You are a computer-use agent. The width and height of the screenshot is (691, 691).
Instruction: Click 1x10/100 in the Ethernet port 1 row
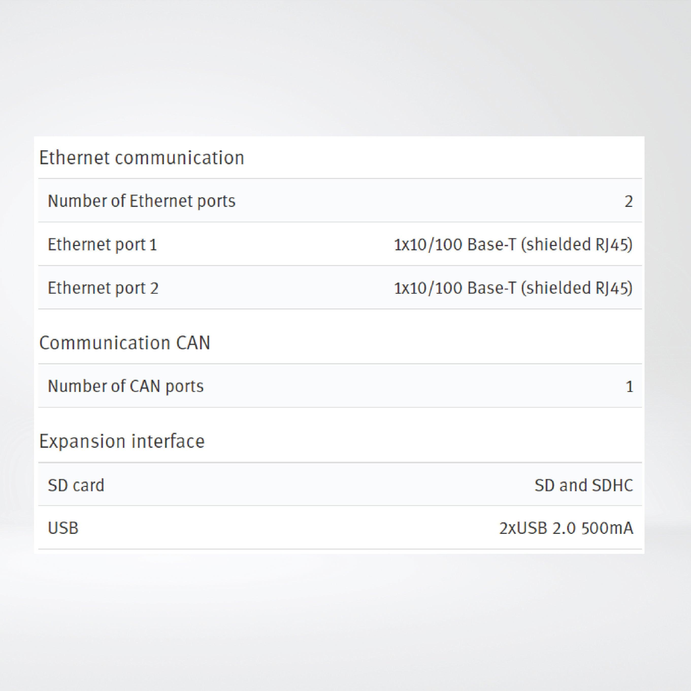tap(428, 245)
